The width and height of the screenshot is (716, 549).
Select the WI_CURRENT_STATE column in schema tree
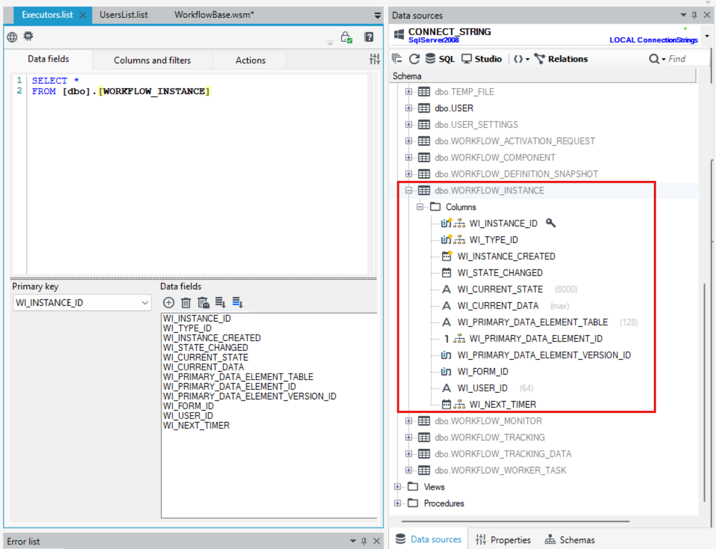point(500,289)
